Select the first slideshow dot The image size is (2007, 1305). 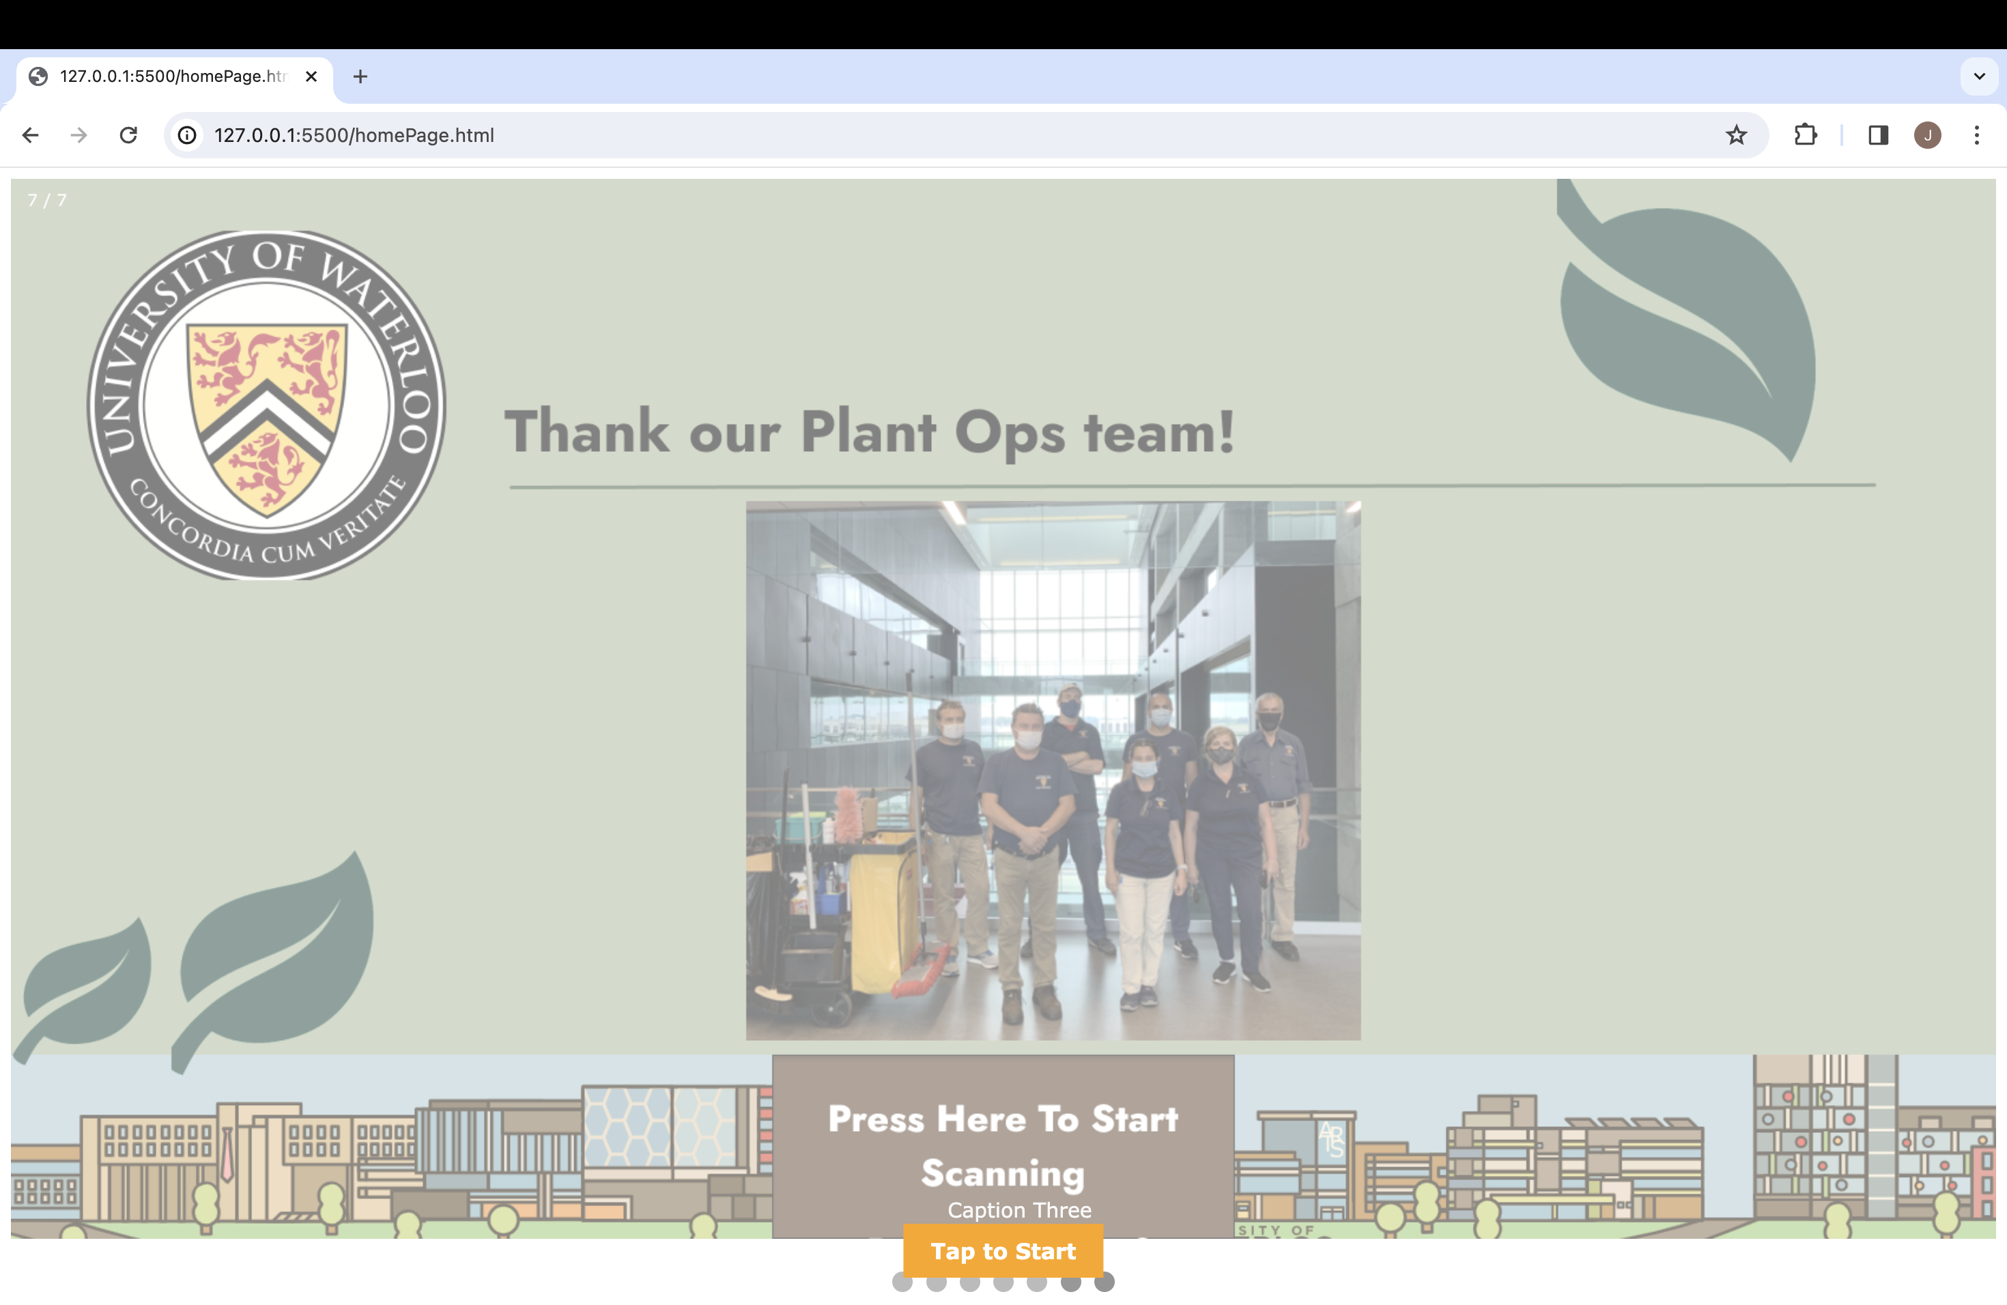902,1284
